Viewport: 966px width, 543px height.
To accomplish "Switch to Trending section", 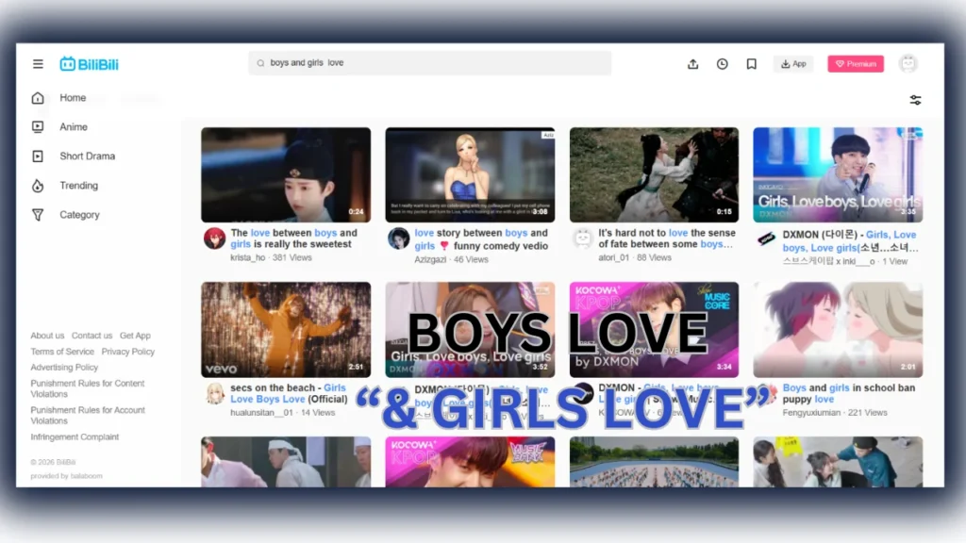I will (x=78, y=185).
